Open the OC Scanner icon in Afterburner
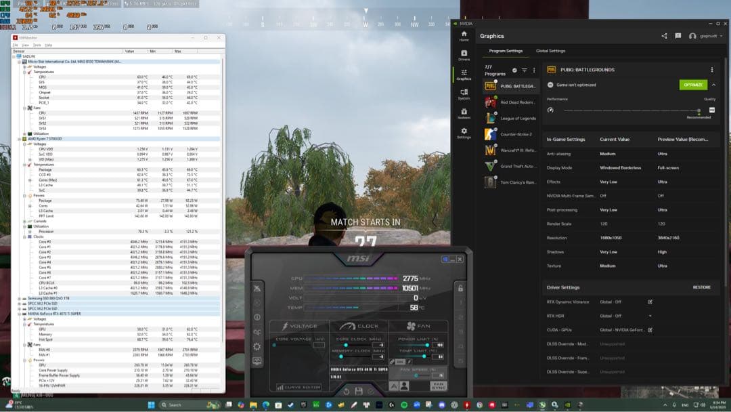 click(257, 331)
